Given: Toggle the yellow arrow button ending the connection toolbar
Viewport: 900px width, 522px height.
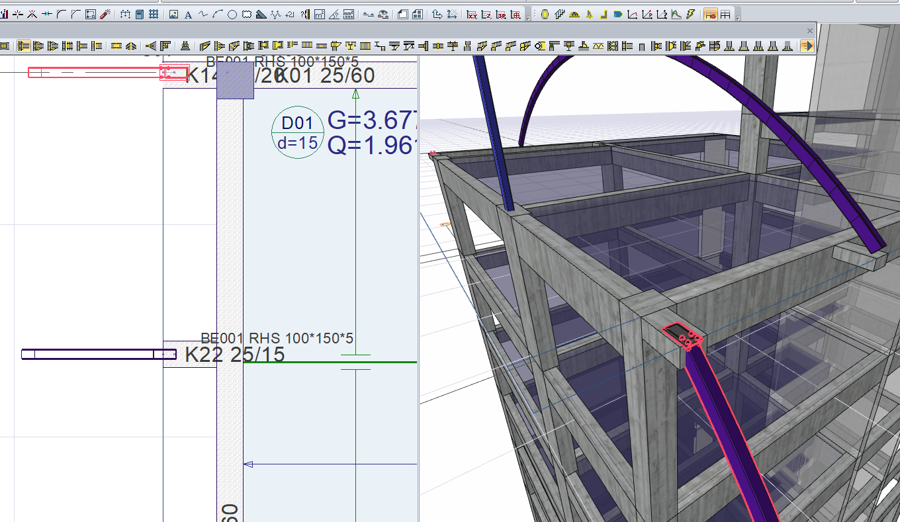Looking at the screenshot, I should point(807,46).
